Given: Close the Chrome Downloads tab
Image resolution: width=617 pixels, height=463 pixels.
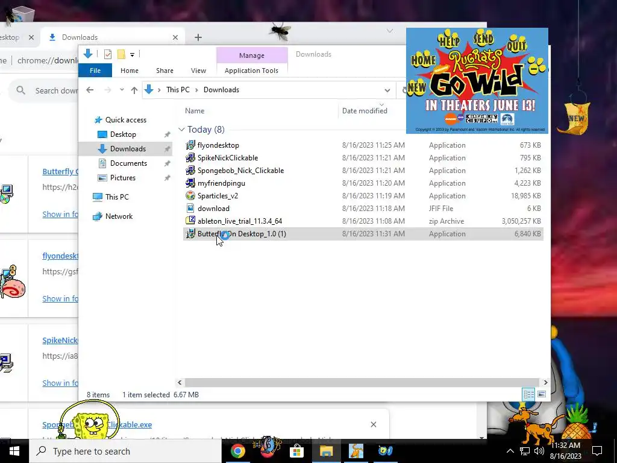Looking at the screenshot, I should (175, 37).
